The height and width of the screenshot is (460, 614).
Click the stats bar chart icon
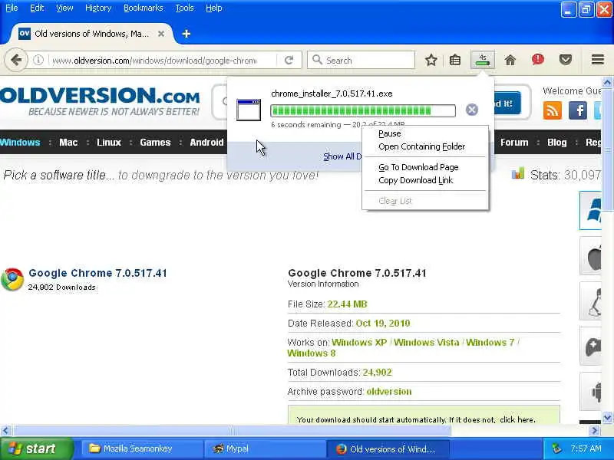[517, 173]
